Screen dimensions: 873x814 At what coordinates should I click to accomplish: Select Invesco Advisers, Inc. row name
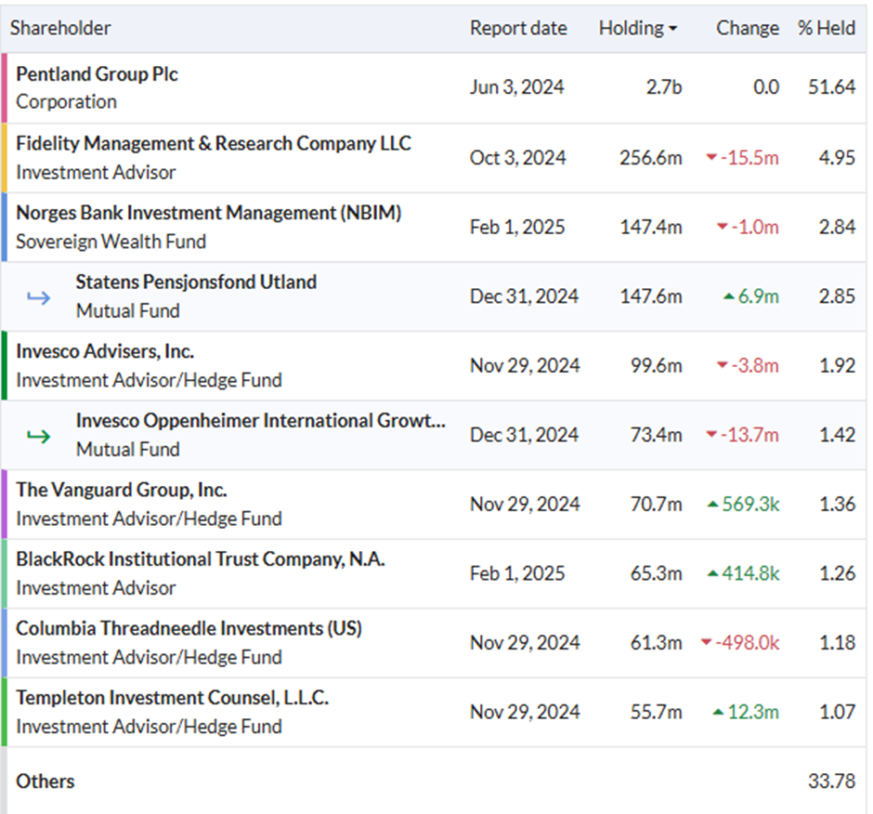pyautogui.click(x=105, y=351)
